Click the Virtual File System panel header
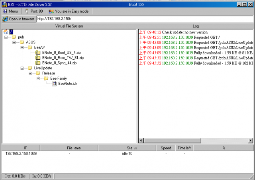255x180 pixels. 69,26
